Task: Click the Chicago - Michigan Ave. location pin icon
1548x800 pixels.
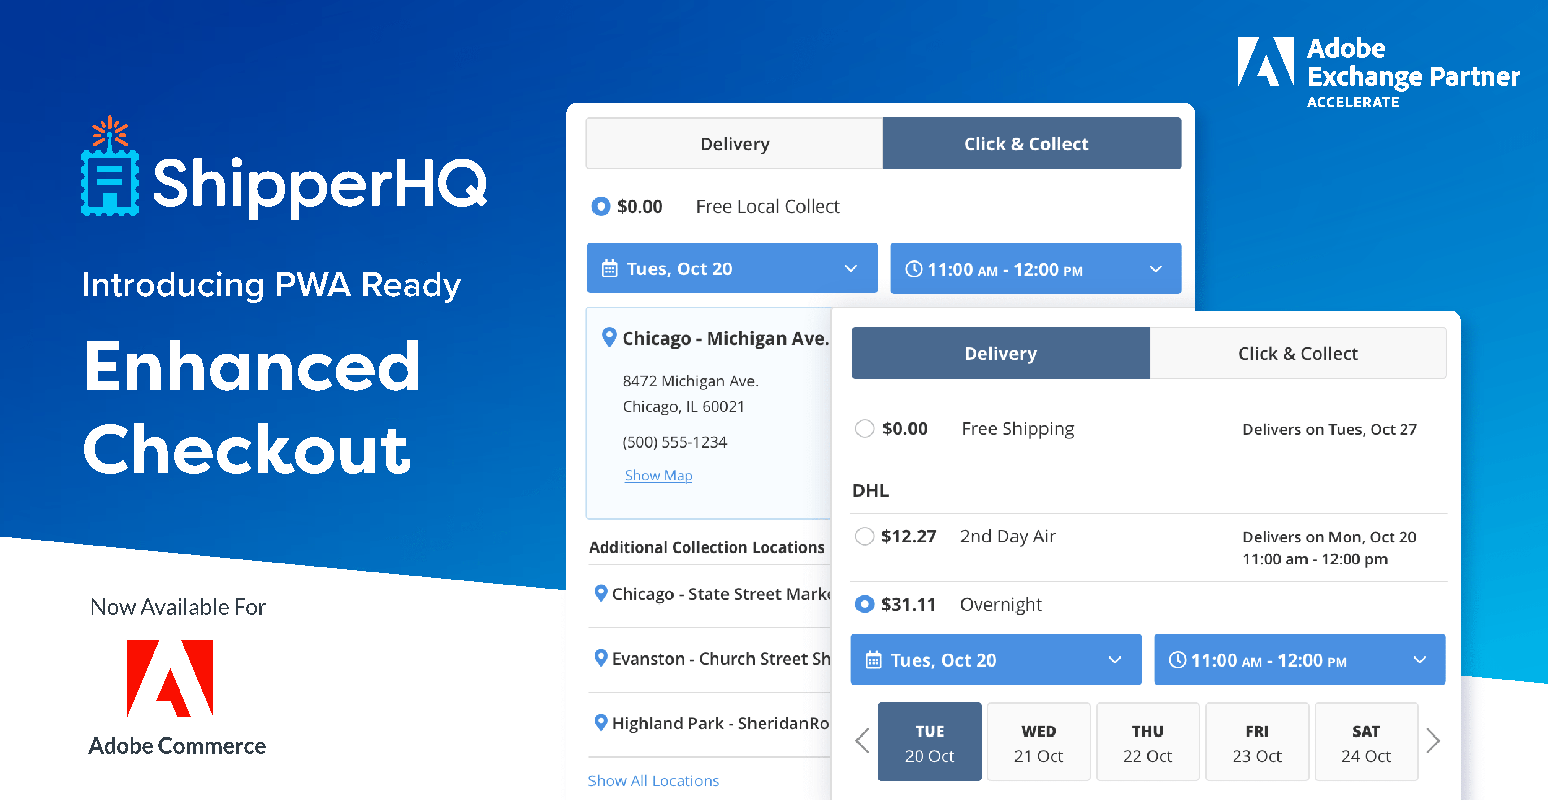Action: 609,337
